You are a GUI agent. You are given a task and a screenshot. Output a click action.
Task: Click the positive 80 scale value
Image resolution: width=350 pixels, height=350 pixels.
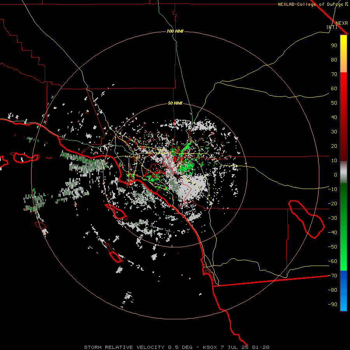coord(334,60)
